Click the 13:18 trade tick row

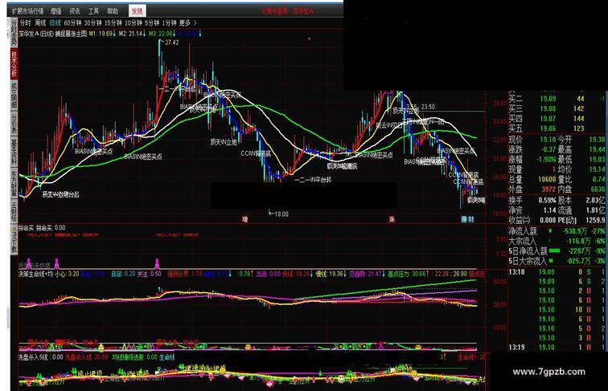click(557, 272)
